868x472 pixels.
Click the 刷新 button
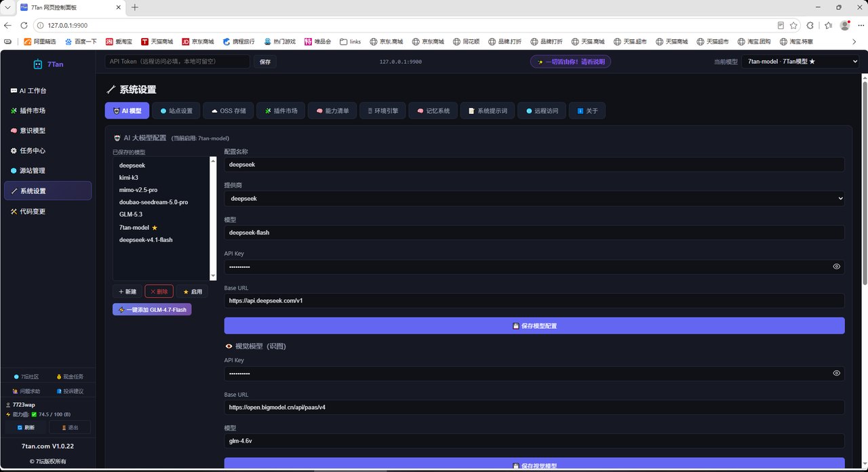(x=26, y=427)
